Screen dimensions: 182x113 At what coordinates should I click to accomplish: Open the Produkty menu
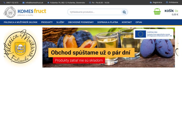tap(47, 22)
